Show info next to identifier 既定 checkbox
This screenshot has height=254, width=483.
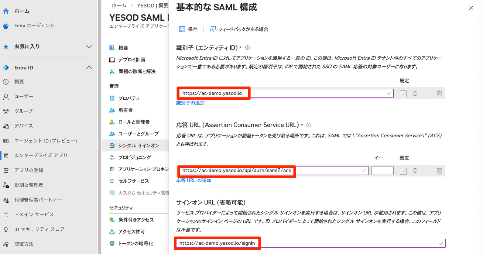pyautogui.click(x=415, y=93)
